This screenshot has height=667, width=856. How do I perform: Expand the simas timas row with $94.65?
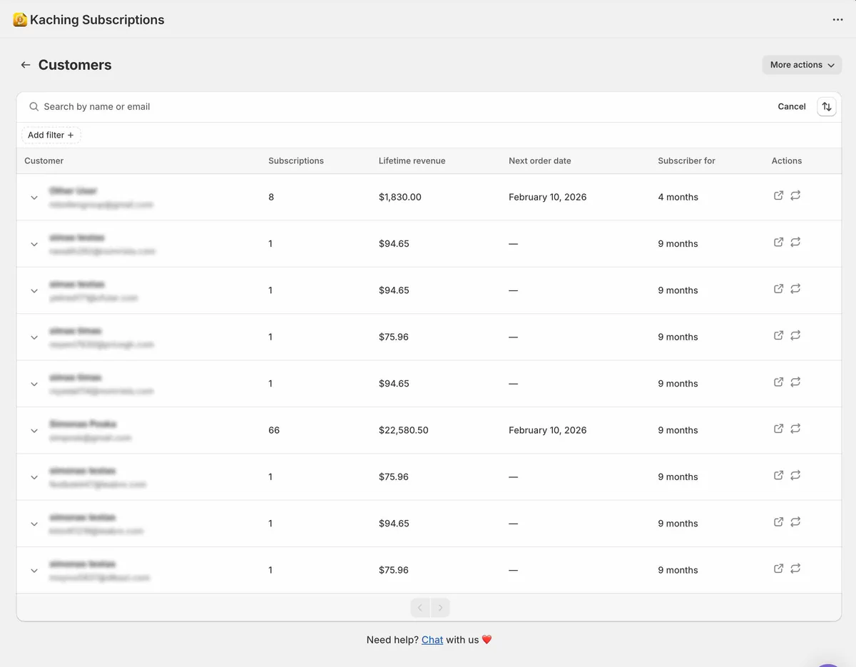tap(34, 385)
